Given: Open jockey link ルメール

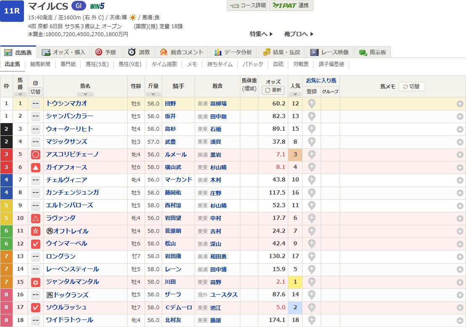Looking at the screenshot, I should [176, 155].
